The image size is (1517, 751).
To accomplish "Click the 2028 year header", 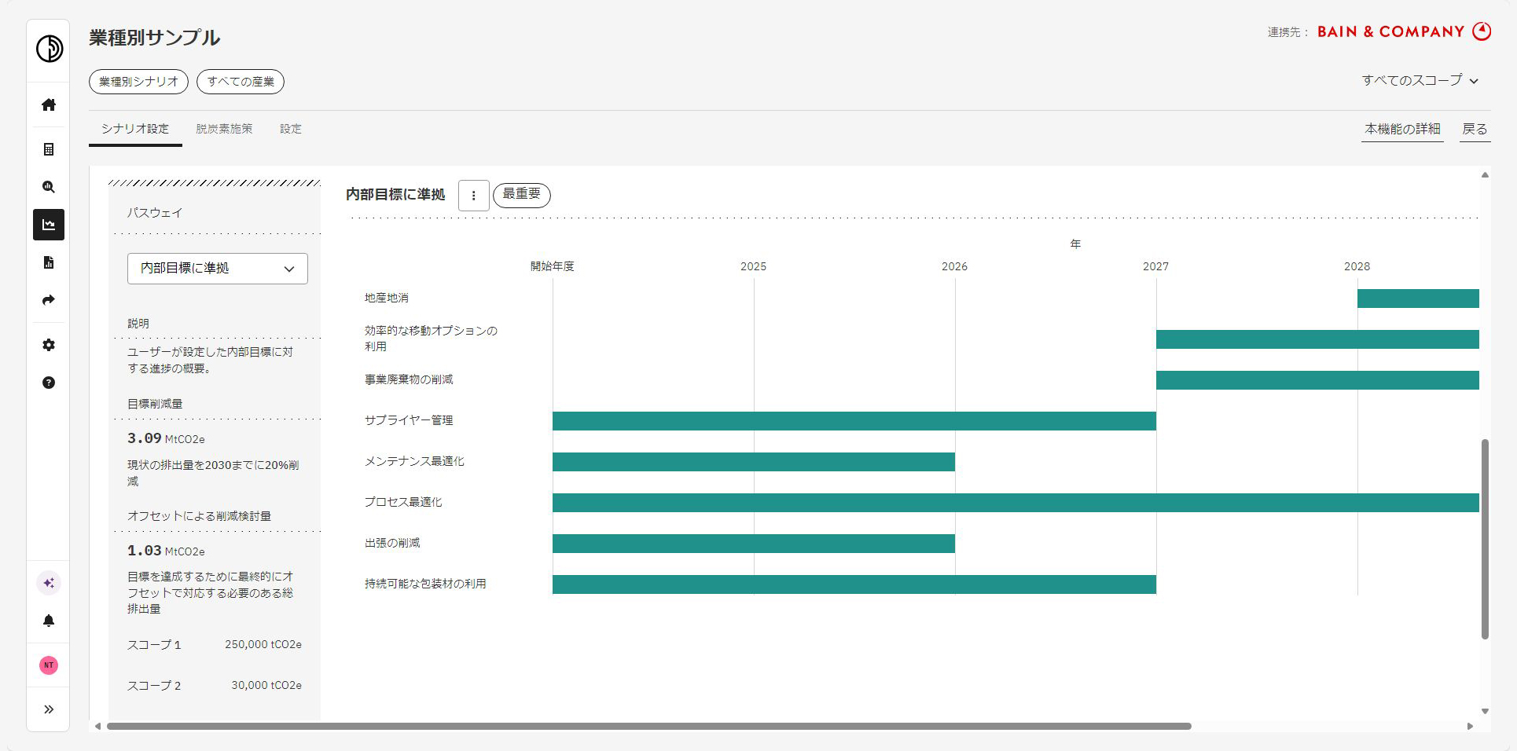I will [1357, 267].
